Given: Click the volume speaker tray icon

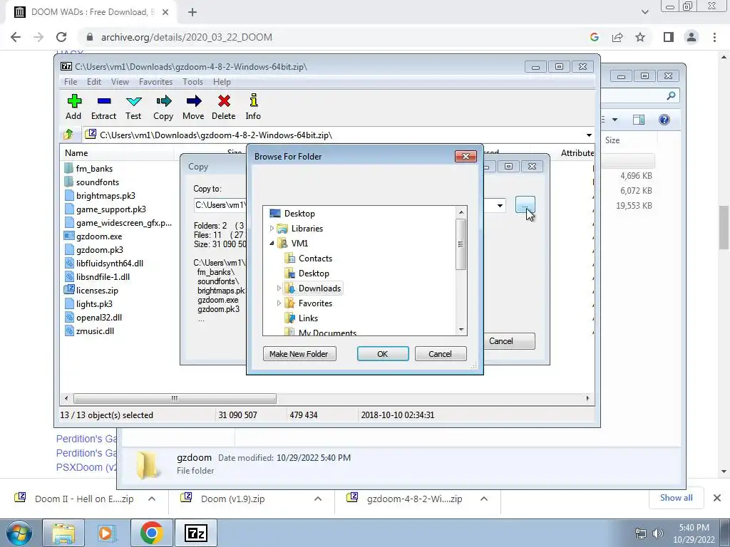Looking at the screenshot, I should click(x=658, y=533).
